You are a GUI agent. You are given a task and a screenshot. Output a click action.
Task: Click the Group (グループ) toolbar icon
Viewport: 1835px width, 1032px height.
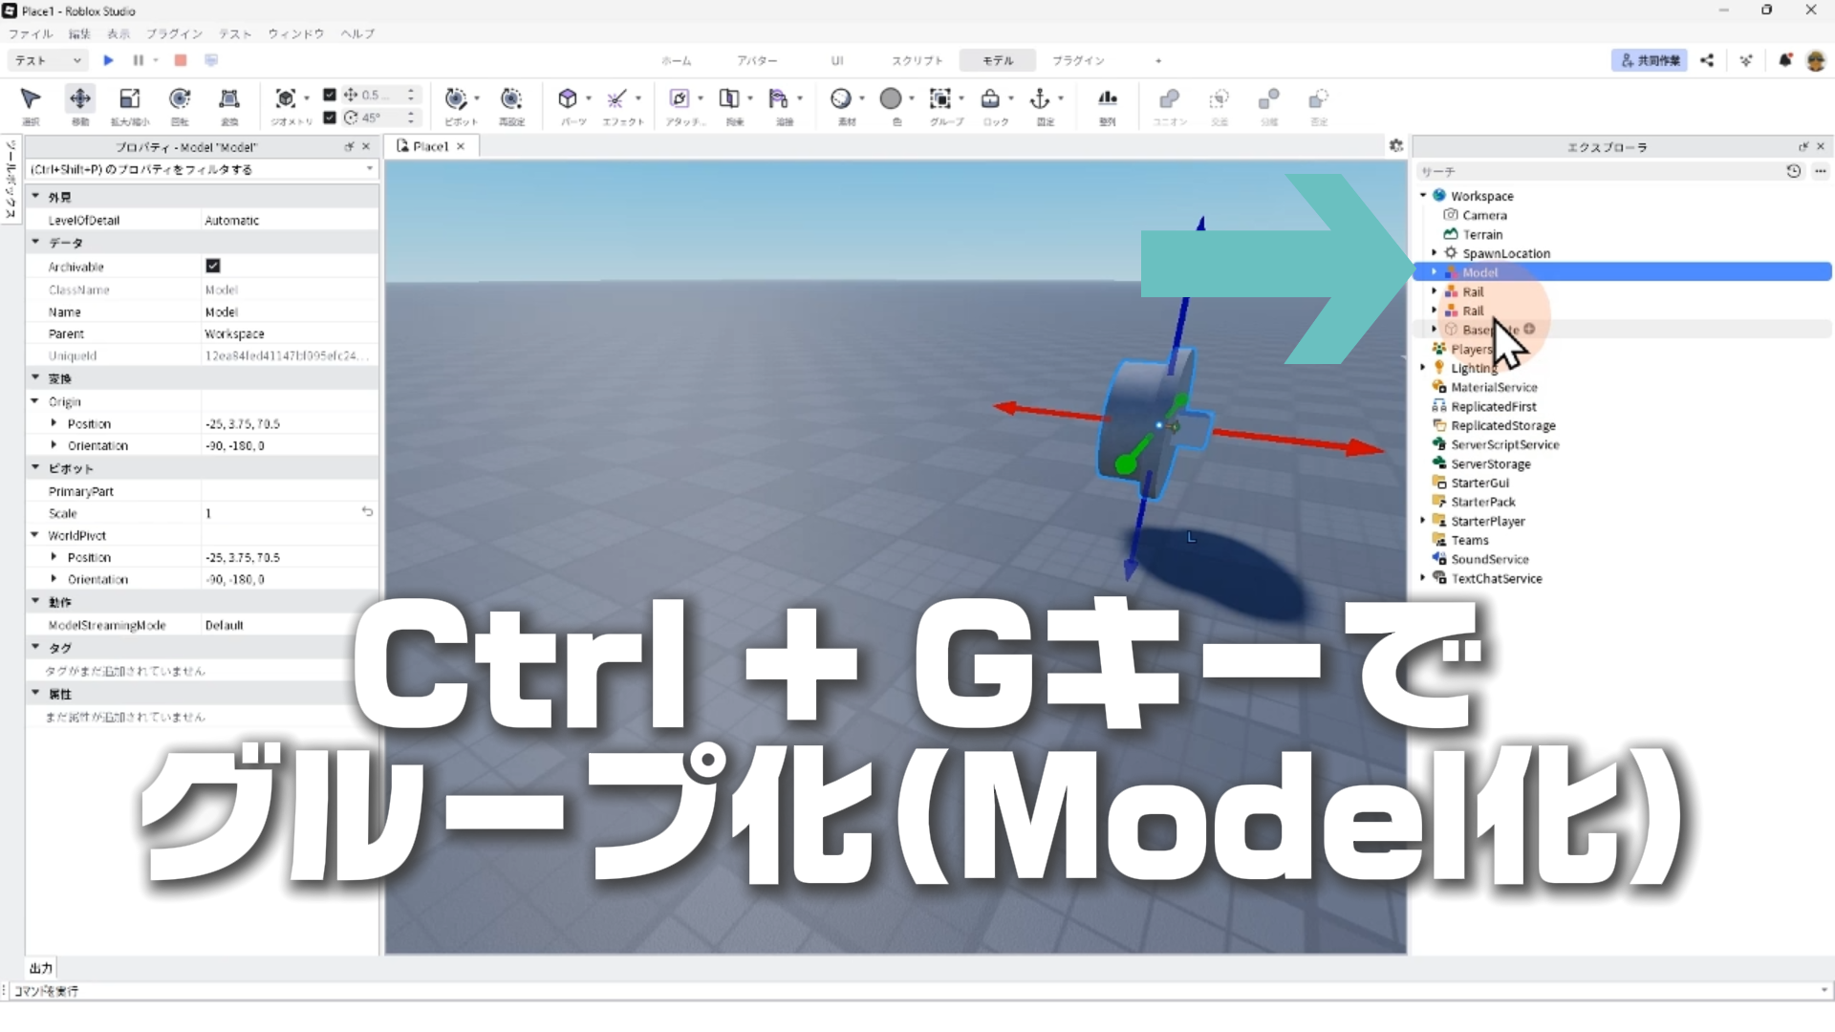pos(940,98)
